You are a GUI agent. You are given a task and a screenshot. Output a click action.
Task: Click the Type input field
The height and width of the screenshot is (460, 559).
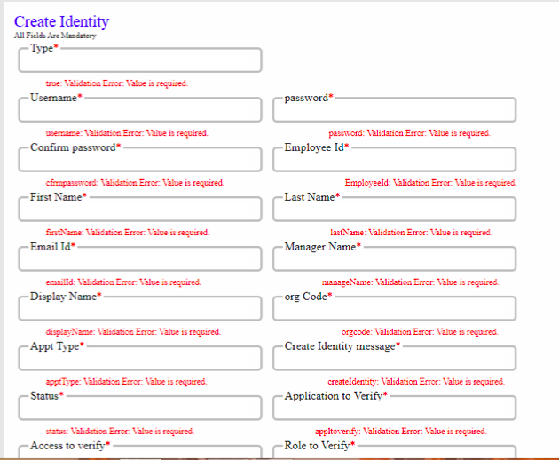click(140, 60)
